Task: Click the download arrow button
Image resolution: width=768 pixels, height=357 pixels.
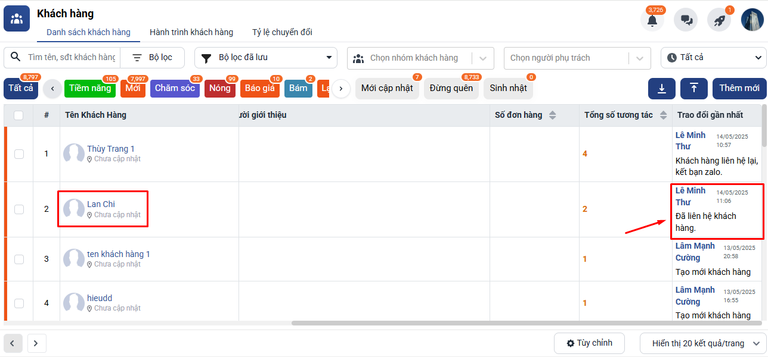Action: (x=662, y=89)
